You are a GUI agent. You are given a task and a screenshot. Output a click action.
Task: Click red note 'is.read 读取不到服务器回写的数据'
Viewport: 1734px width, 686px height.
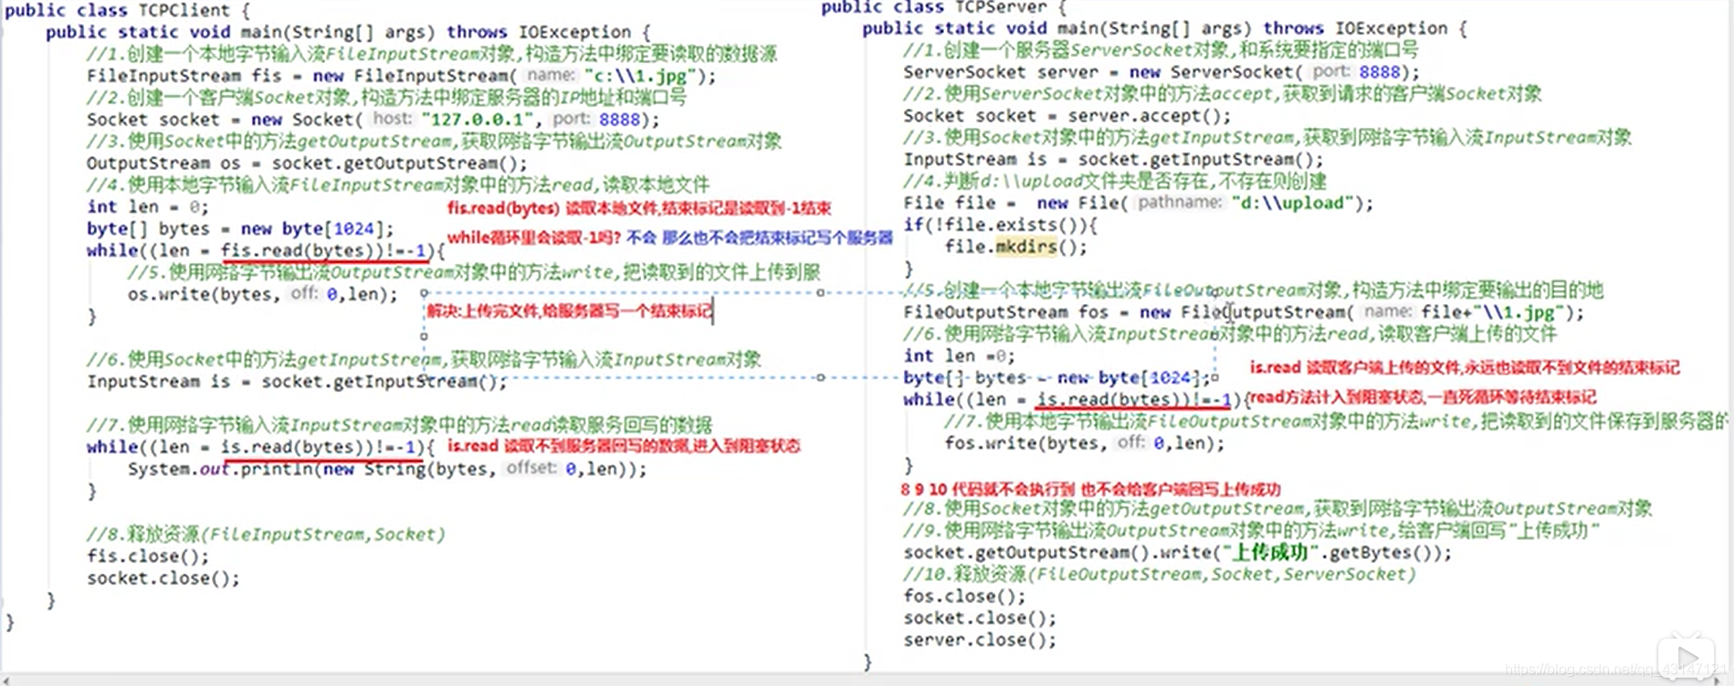point(624,446)
